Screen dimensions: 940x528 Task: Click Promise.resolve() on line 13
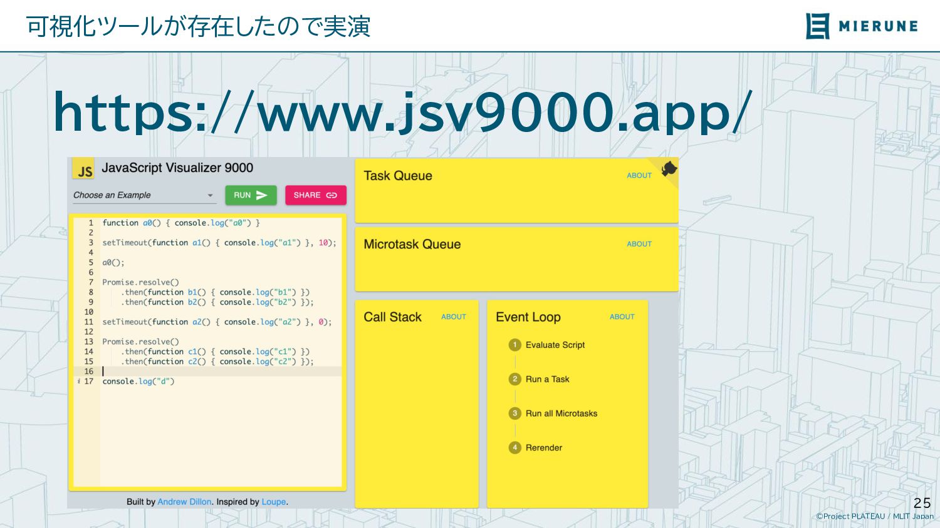pyautogui.click(x=140, y=342)
